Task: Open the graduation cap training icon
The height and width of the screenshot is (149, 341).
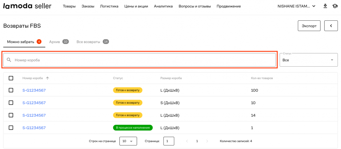Action: 334,6
